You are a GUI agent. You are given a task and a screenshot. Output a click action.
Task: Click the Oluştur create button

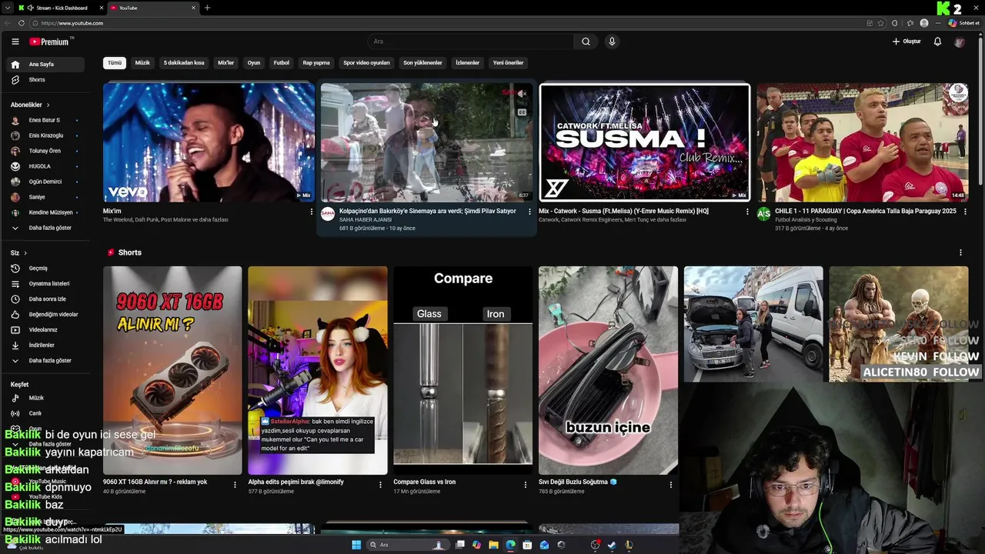[907, 42]
